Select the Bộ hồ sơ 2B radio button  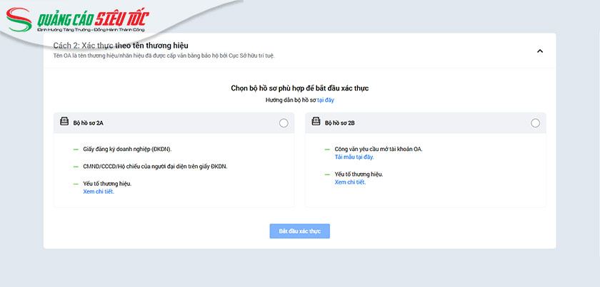tap(536, 123)
